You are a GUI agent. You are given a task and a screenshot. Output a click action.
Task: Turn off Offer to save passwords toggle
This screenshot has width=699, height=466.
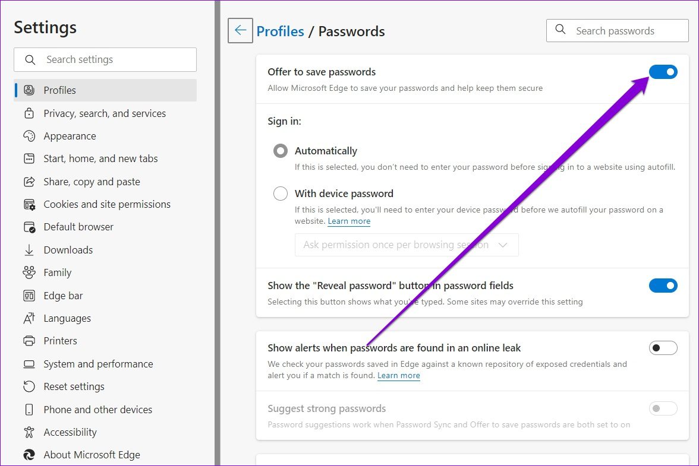[x=663, y=72]
